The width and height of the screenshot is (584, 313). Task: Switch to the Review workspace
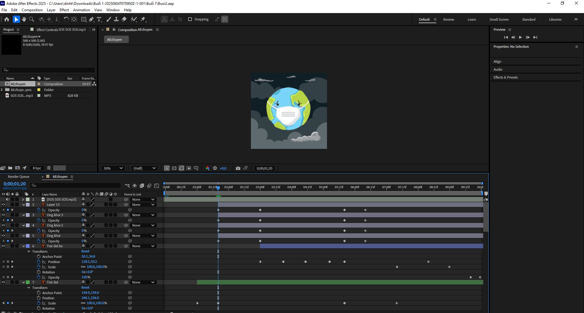click(x=449, y=19)
